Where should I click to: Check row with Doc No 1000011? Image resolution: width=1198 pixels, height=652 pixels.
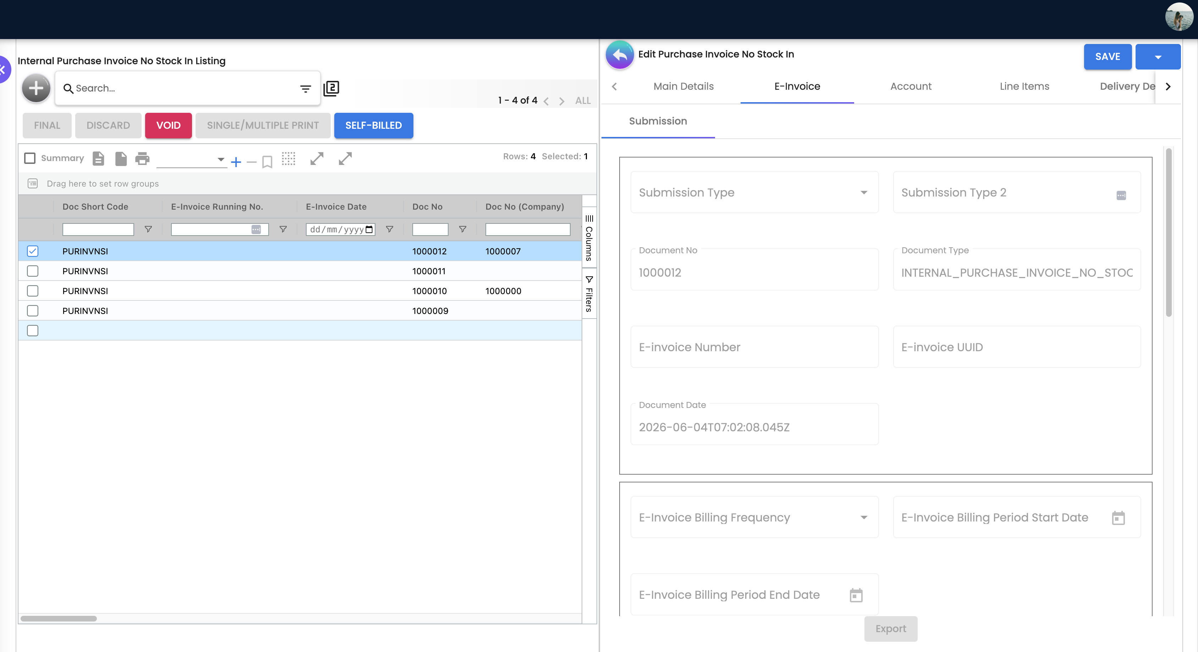click(x=33, y=271)
